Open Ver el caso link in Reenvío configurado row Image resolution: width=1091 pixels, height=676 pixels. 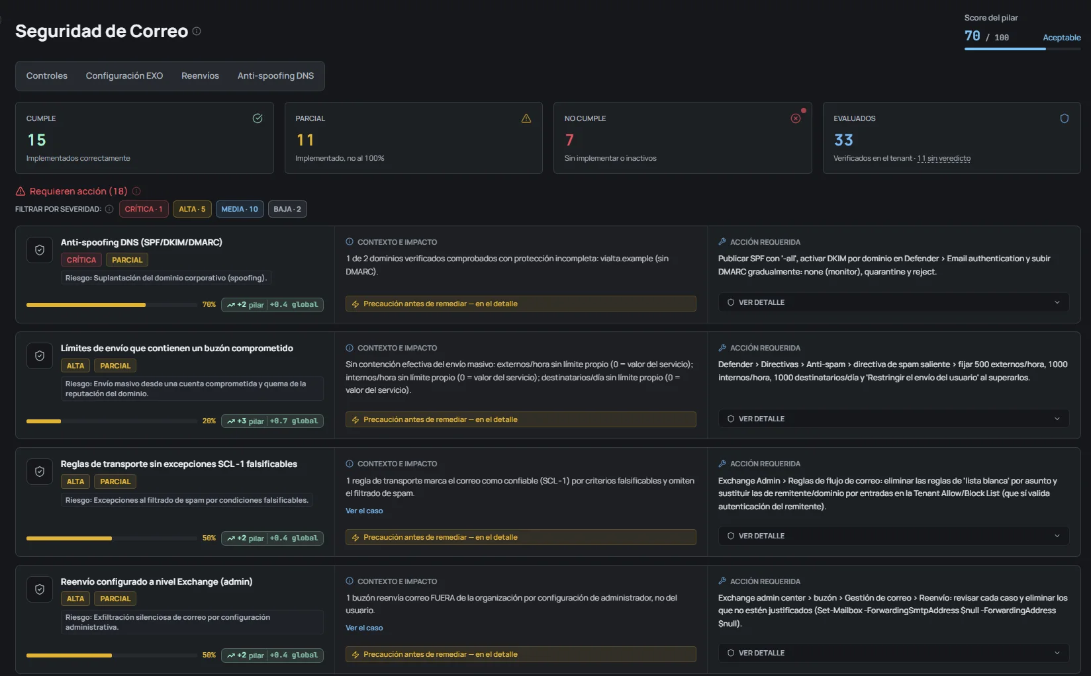pos(364,628)
